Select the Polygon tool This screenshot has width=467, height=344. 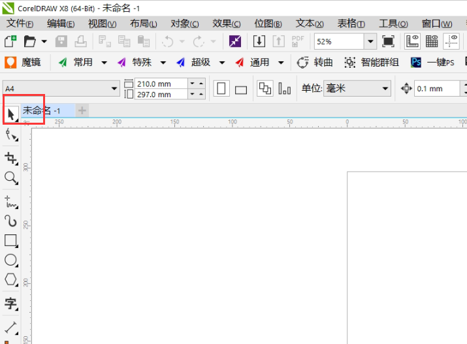[x=11, y=279]
